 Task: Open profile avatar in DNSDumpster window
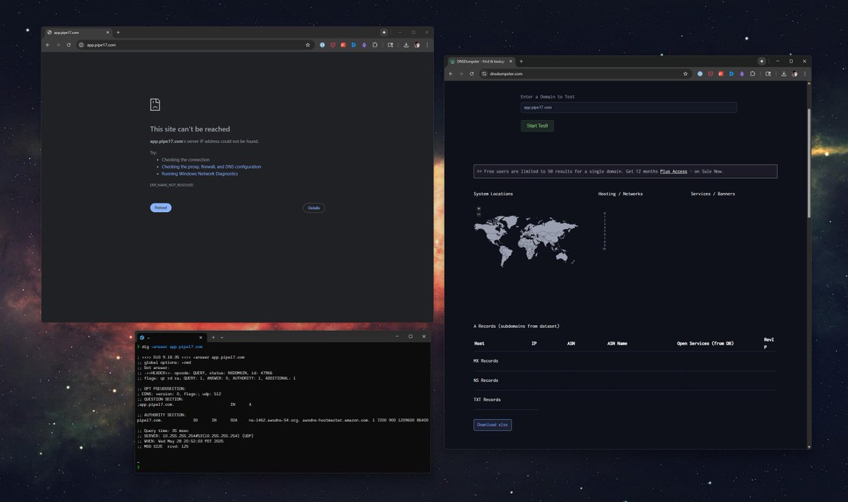(x=794, y=74)
